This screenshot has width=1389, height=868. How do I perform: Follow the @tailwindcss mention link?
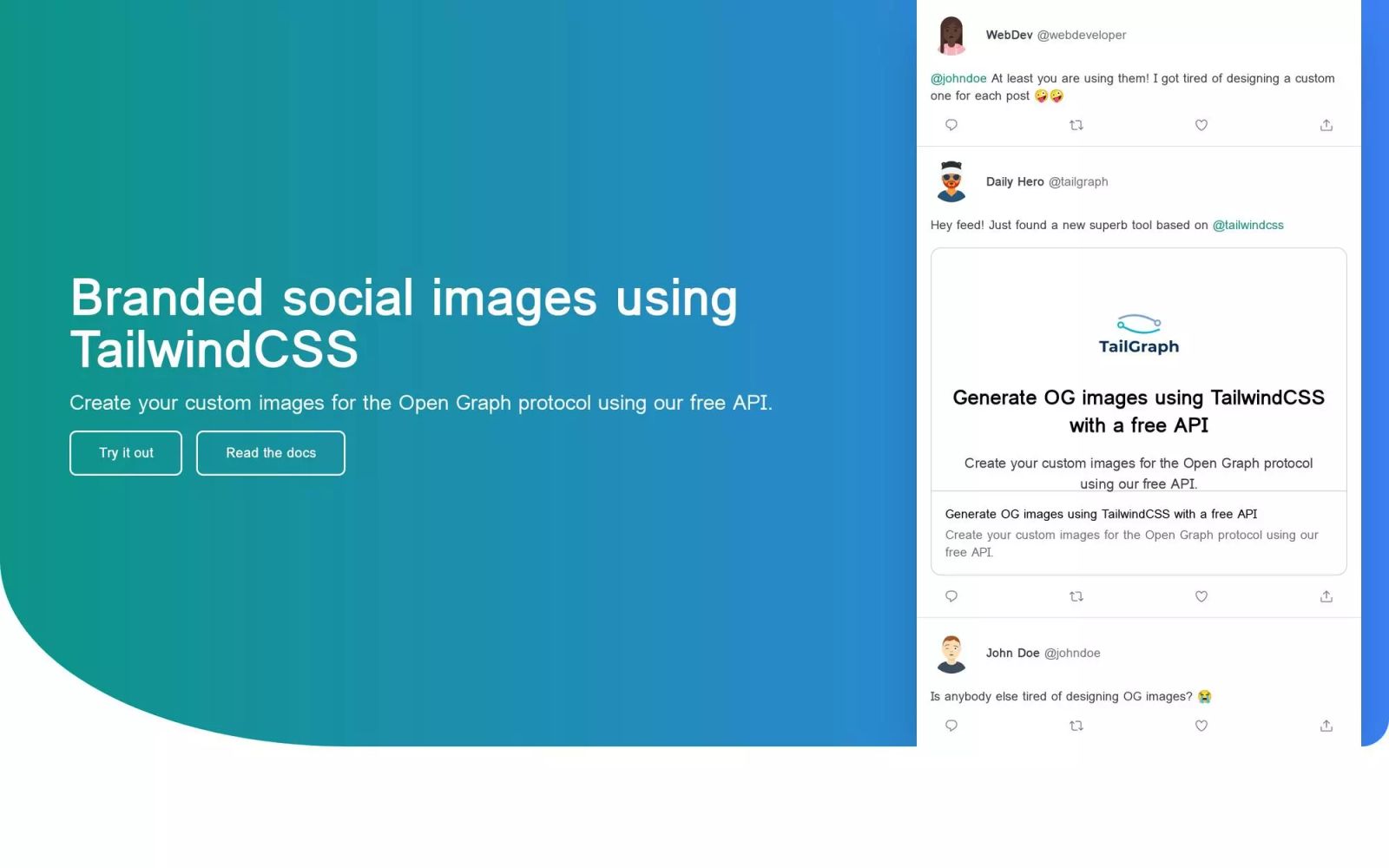click(x=1247, y=225)
